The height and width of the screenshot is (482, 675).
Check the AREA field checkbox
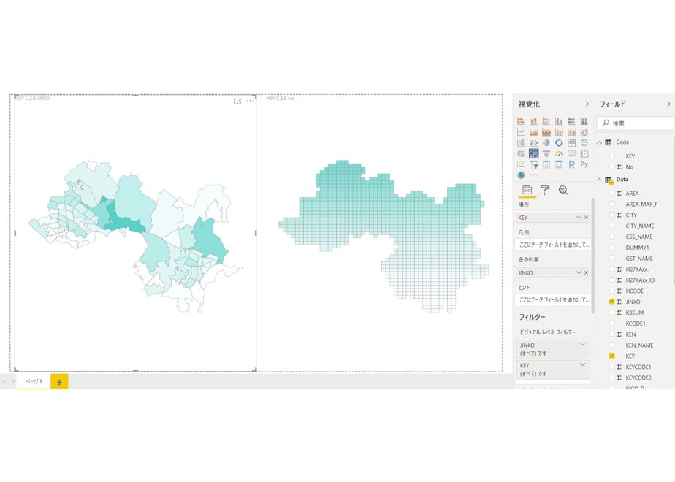[611, 194]
